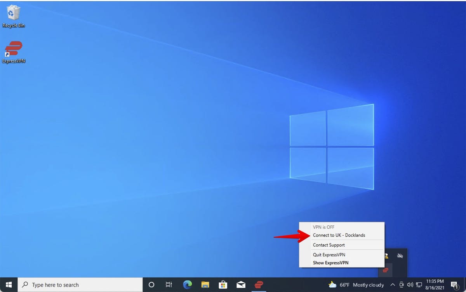This screenshot has width=466, height=292.
Task: Click the OneDrive cloud icon in overflow
Action: tap(400, 256)
